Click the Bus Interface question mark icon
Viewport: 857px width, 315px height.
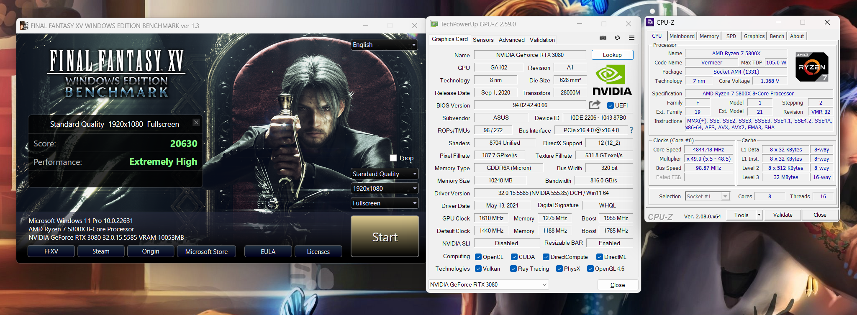pos(631,130)
